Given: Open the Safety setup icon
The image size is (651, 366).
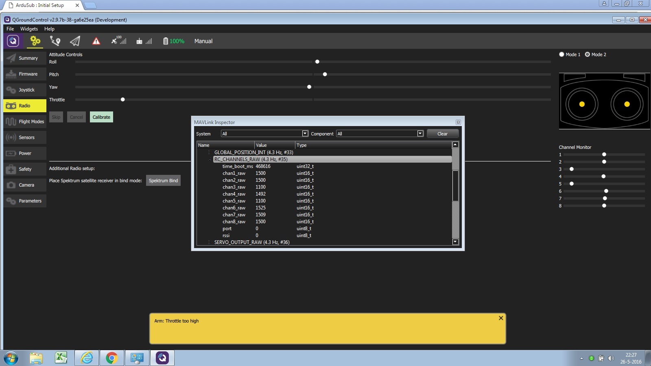Looking at the screenshot, I should pos(11,169).
